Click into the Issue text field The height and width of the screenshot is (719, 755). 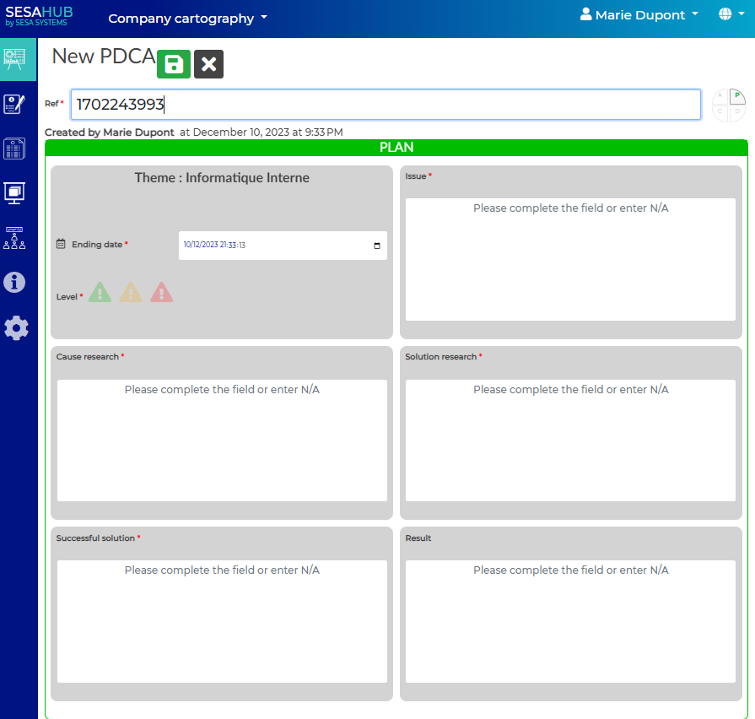[x=570, y=259]
